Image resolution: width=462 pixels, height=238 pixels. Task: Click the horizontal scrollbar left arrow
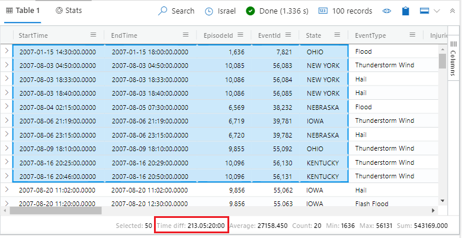click(x=5, y=210)
